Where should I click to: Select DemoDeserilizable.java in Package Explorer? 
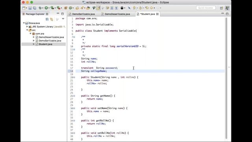51,37
